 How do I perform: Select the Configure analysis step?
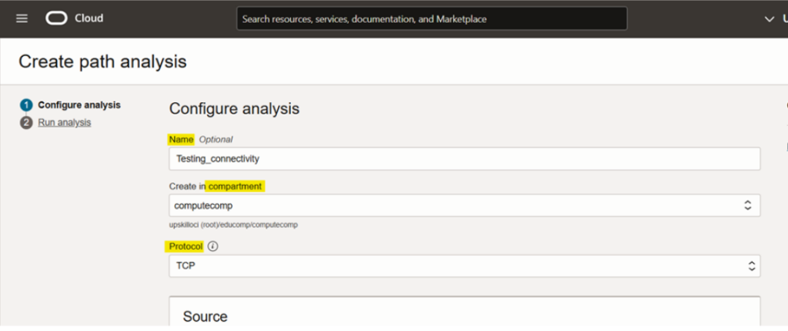(x=79, y=105)
